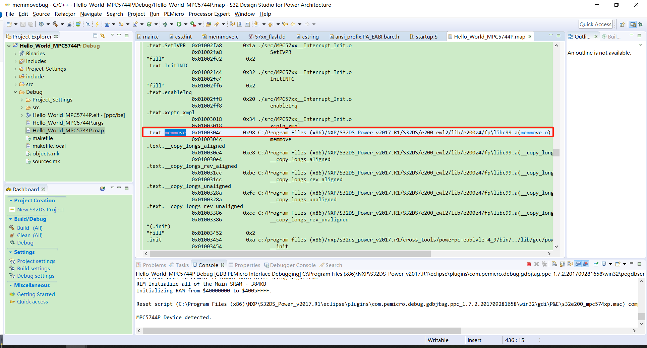Open the dropdown next to the Run button
The width and height of the screenshot is (647, 348).
pyautogui.click(x=186, y=24)
